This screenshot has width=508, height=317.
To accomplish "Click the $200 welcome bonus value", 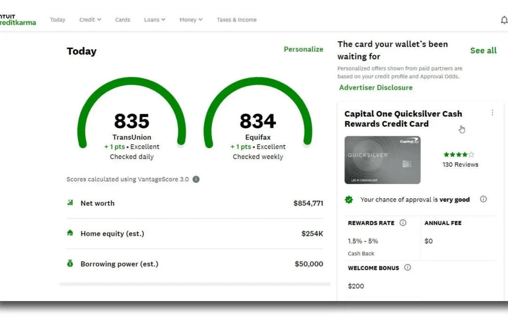I will 356,286.
